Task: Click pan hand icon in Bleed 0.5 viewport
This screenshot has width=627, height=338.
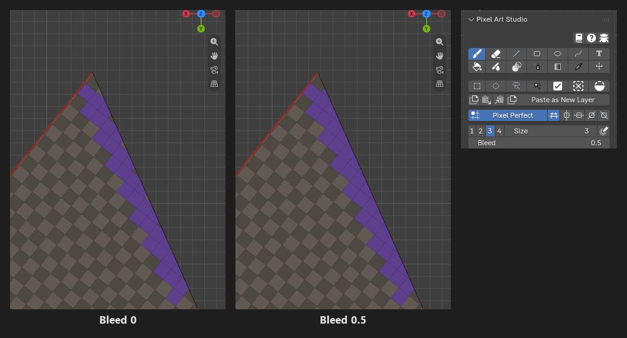Action: coord(440,56)
